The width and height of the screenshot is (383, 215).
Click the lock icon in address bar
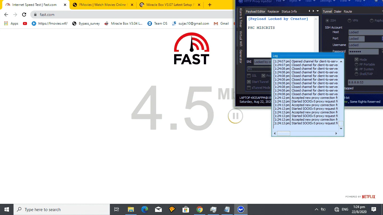[35, 15]
